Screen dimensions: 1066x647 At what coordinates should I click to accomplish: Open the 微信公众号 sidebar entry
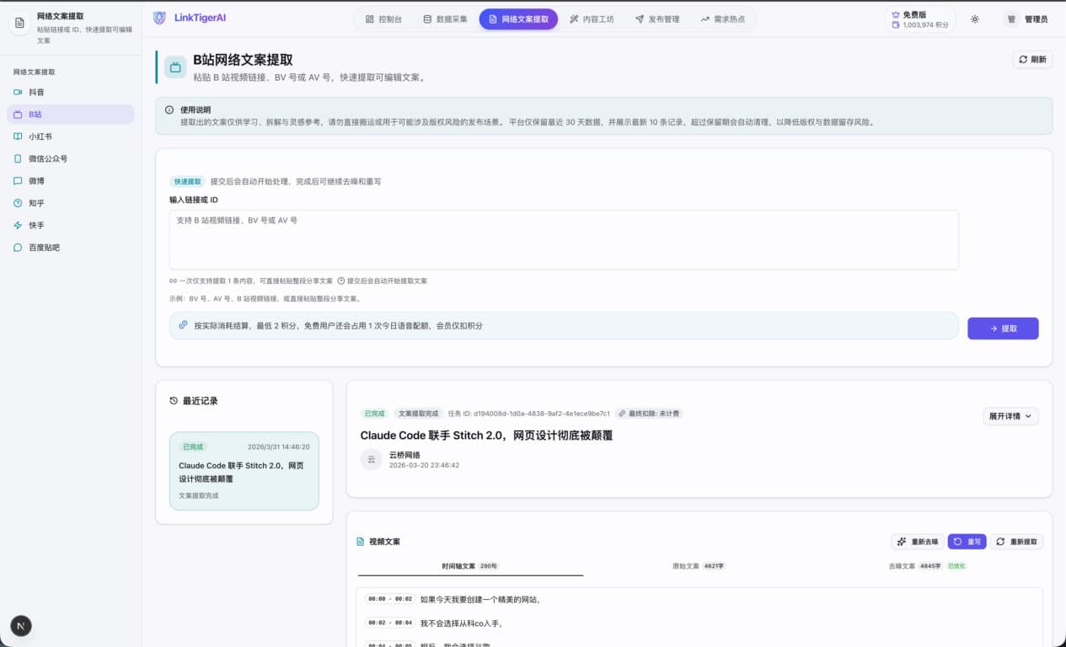[x=47, y=158]
